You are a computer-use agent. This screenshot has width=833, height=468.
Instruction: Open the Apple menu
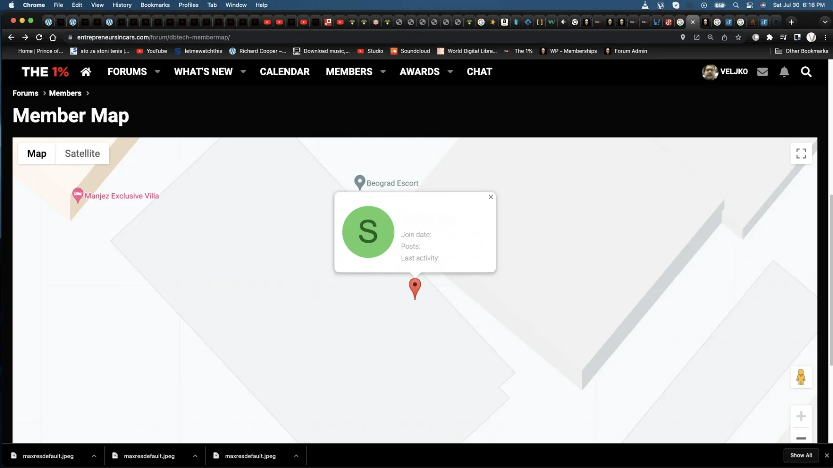pos(11,5)
